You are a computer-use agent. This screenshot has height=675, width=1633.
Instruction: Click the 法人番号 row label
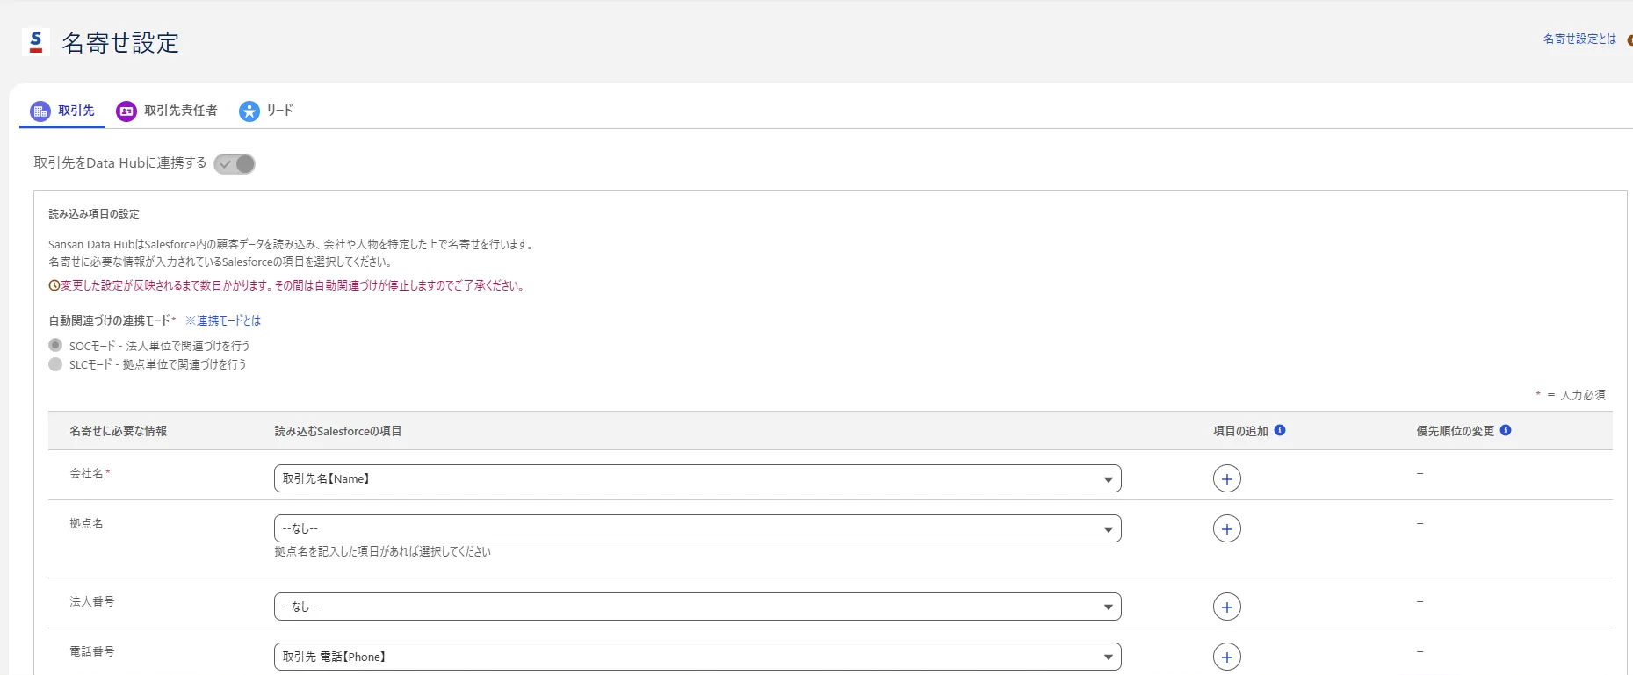tap(92, 601)
